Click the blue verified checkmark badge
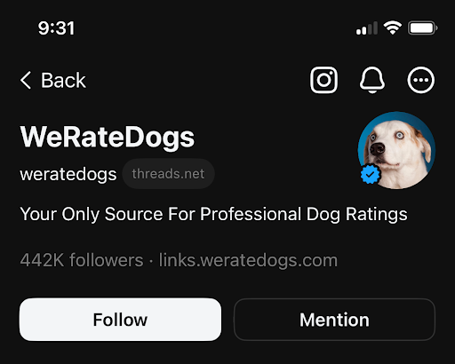Screen dimensions: 455x364 (x=370, y=174)
